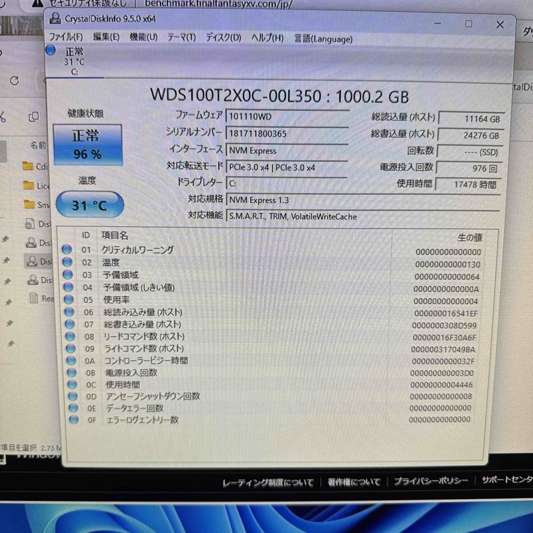Click the NVM Express interface field
533x533 pixels.
click(287, 150)
